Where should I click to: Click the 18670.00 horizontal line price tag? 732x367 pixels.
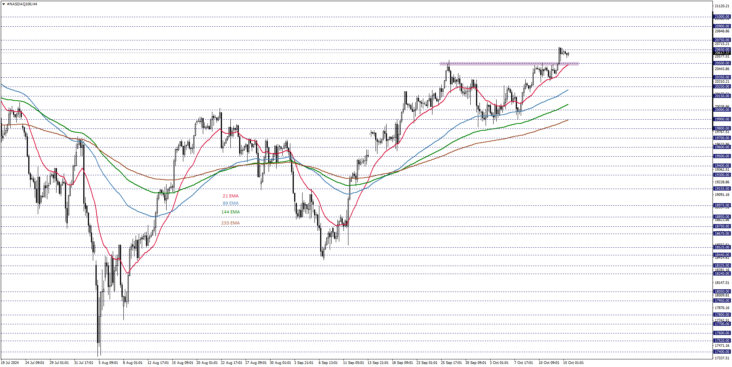722,234
